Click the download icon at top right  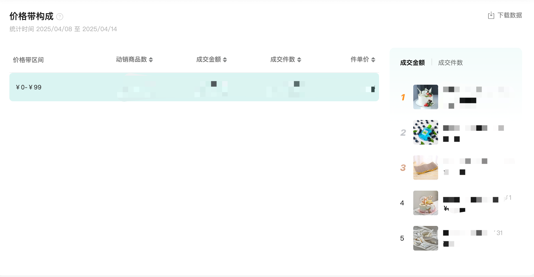tap(491, 15)
